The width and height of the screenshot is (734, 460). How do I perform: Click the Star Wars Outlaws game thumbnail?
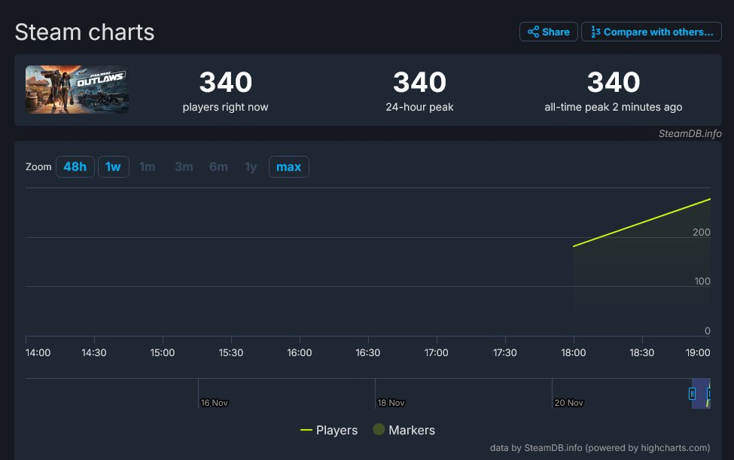pyautogui.click(x=78, y=90)
